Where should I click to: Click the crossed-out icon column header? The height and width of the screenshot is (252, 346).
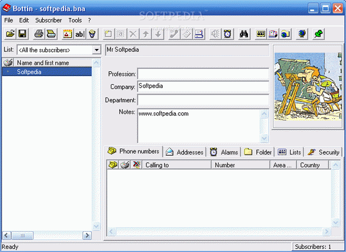point(137,165)
